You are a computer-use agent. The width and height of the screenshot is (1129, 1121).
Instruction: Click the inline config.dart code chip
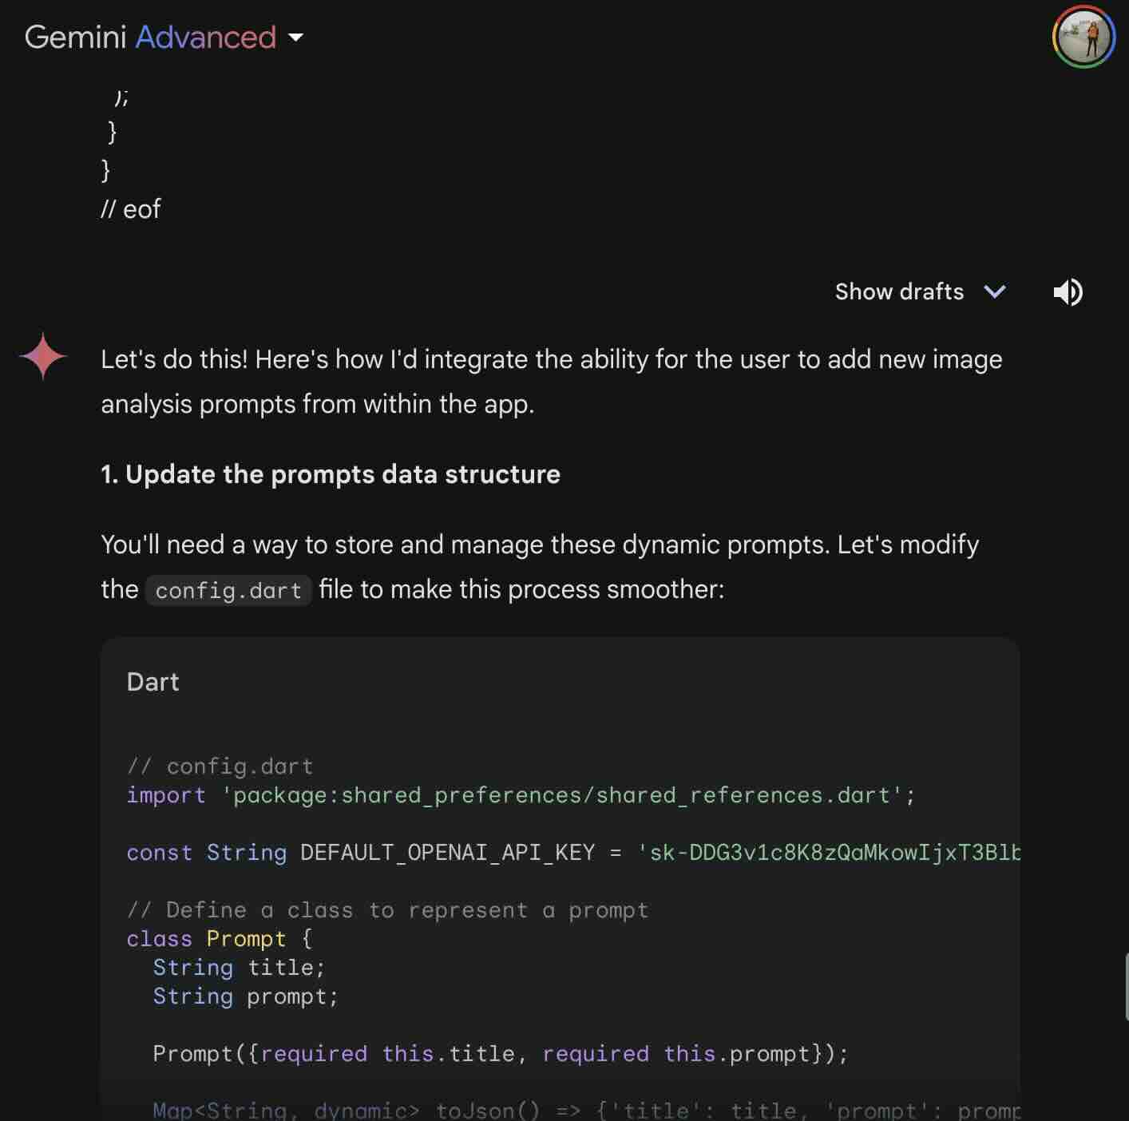click(228, 590)
